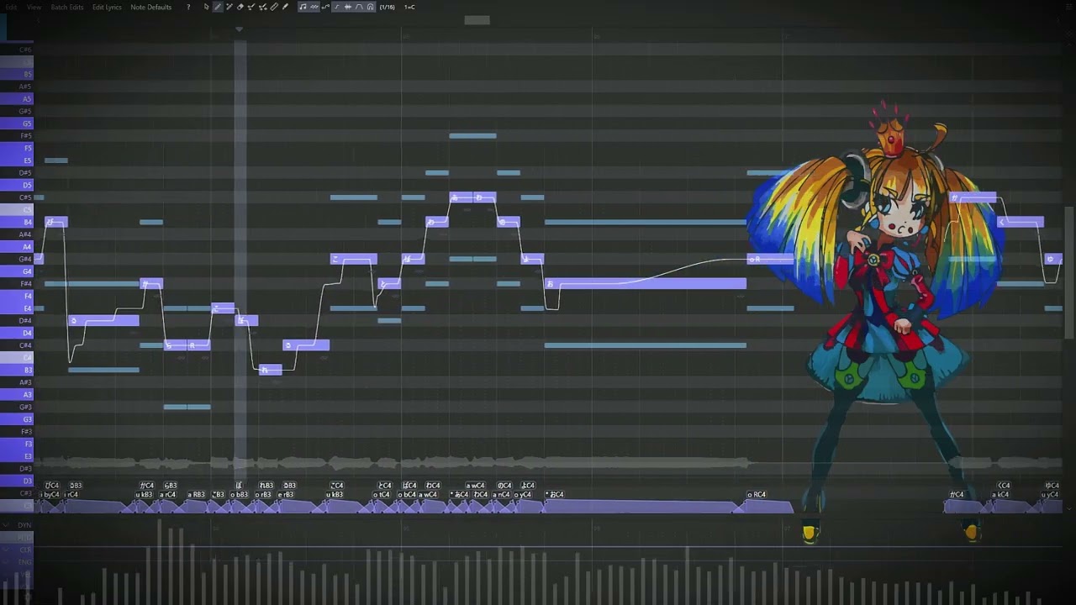Select the overwrite pitch tool
This screenshot has width=1076, height=605.
pyautogui.click(x=263, y=7)
